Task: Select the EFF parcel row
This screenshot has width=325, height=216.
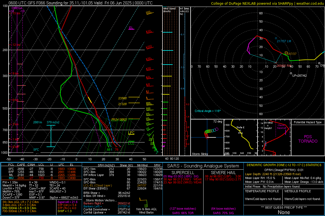Action: point(42,172)
